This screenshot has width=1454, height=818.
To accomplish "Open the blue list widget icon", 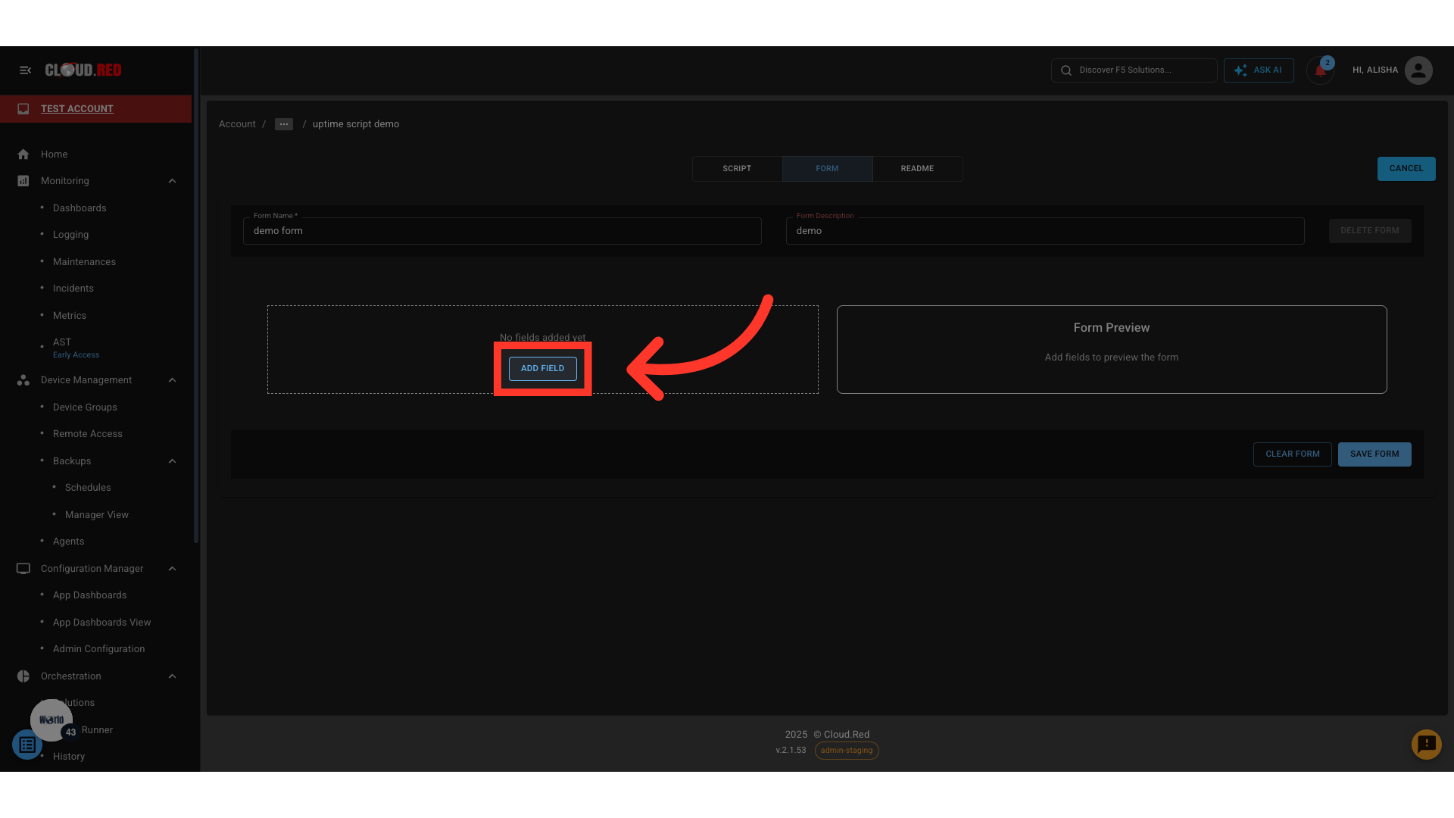I will 27,745.
